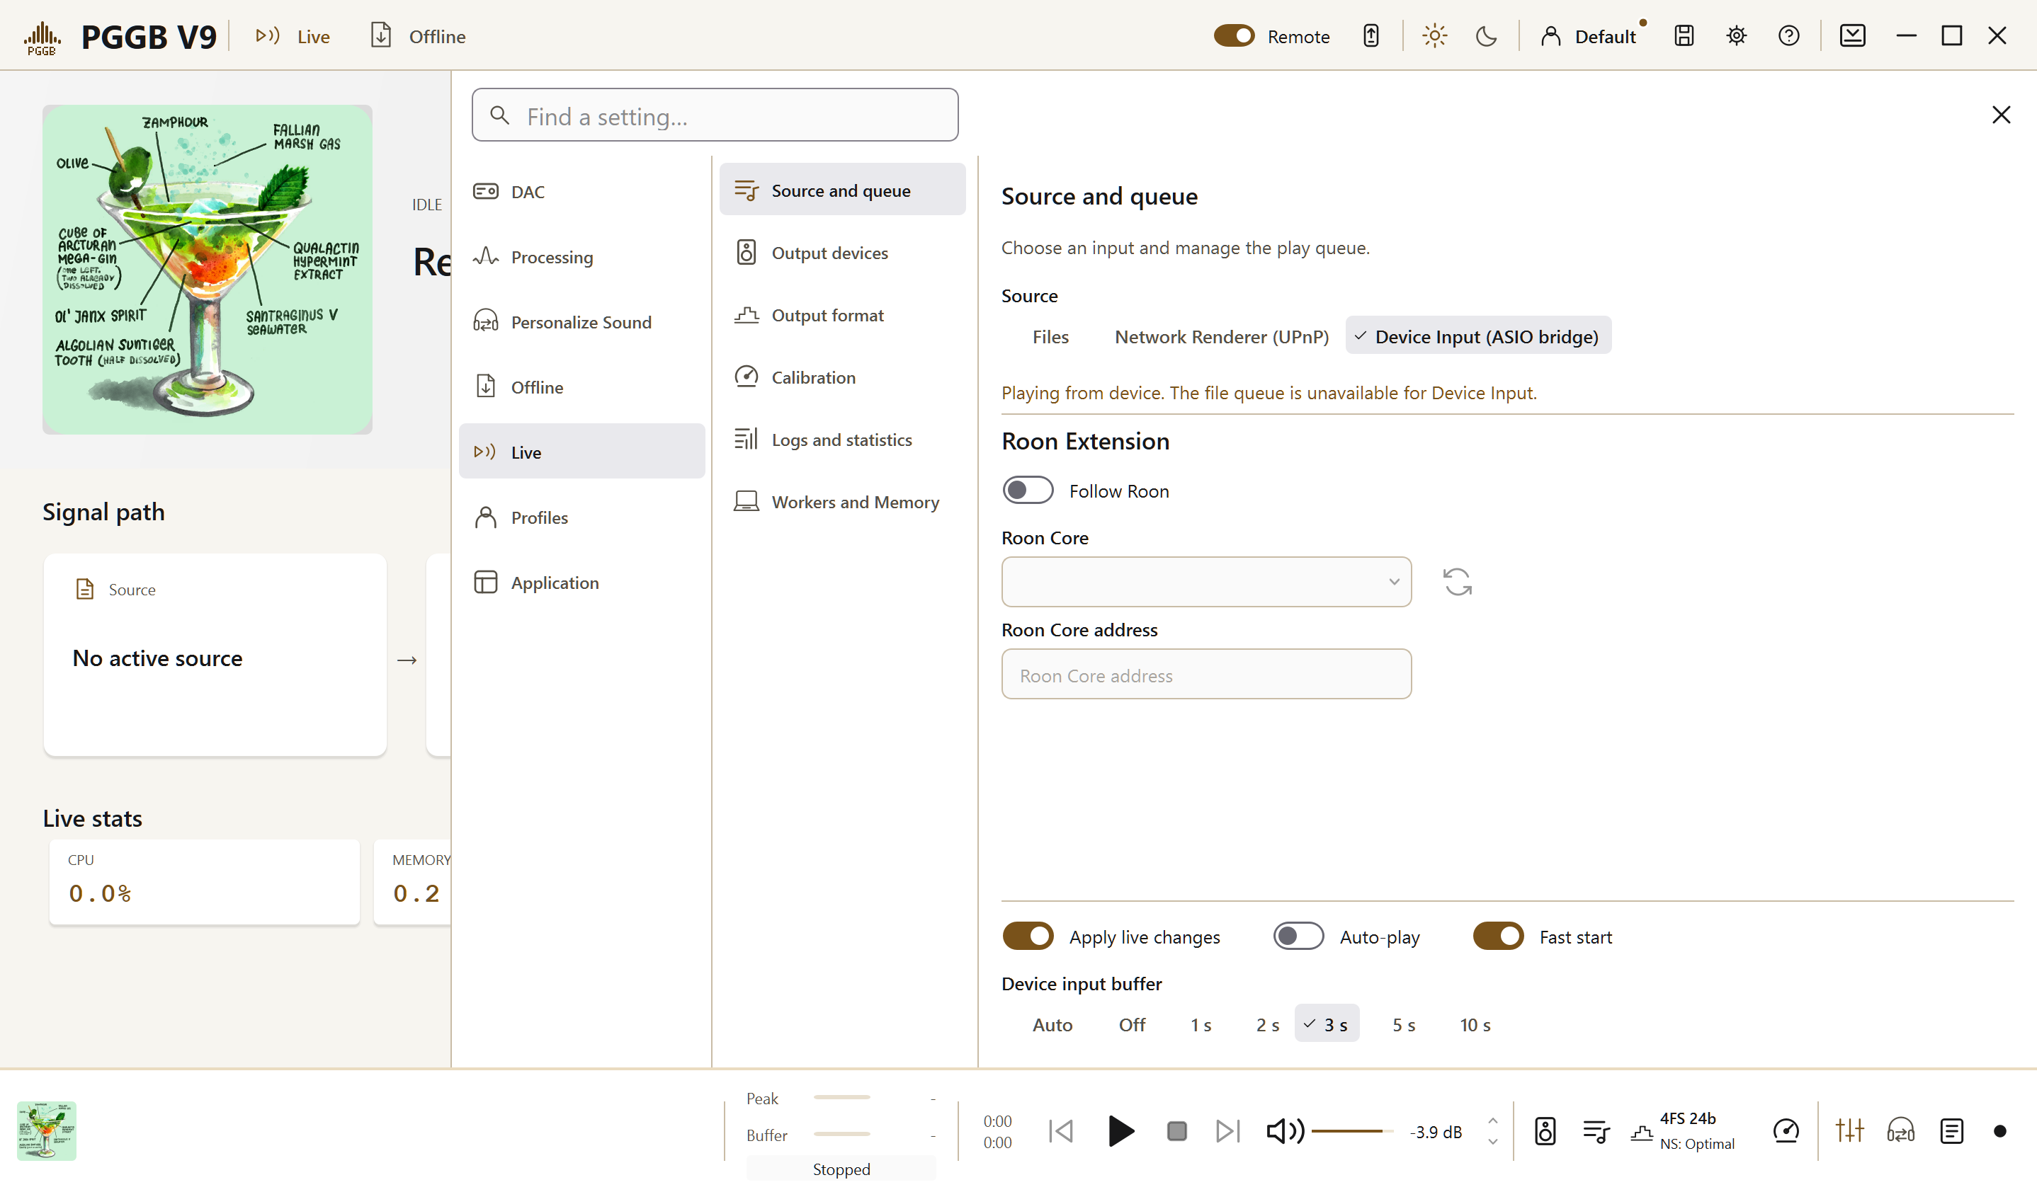Toggle the Remote switch off
This screenshot has height=1192, width=2037.
coord(1234,36)
